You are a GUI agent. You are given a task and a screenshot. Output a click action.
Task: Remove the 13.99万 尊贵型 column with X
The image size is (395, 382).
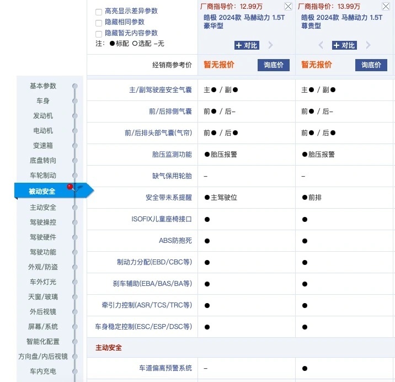point(386,6)
